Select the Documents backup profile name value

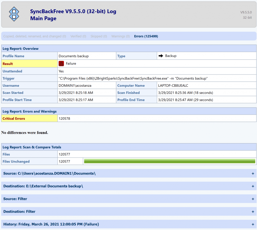point(74,56)
